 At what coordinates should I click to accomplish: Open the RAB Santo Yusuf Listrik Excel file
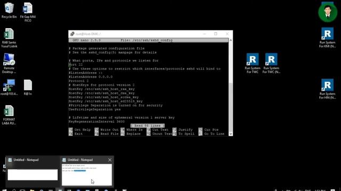pyautogui.click(x=9, y=38)
